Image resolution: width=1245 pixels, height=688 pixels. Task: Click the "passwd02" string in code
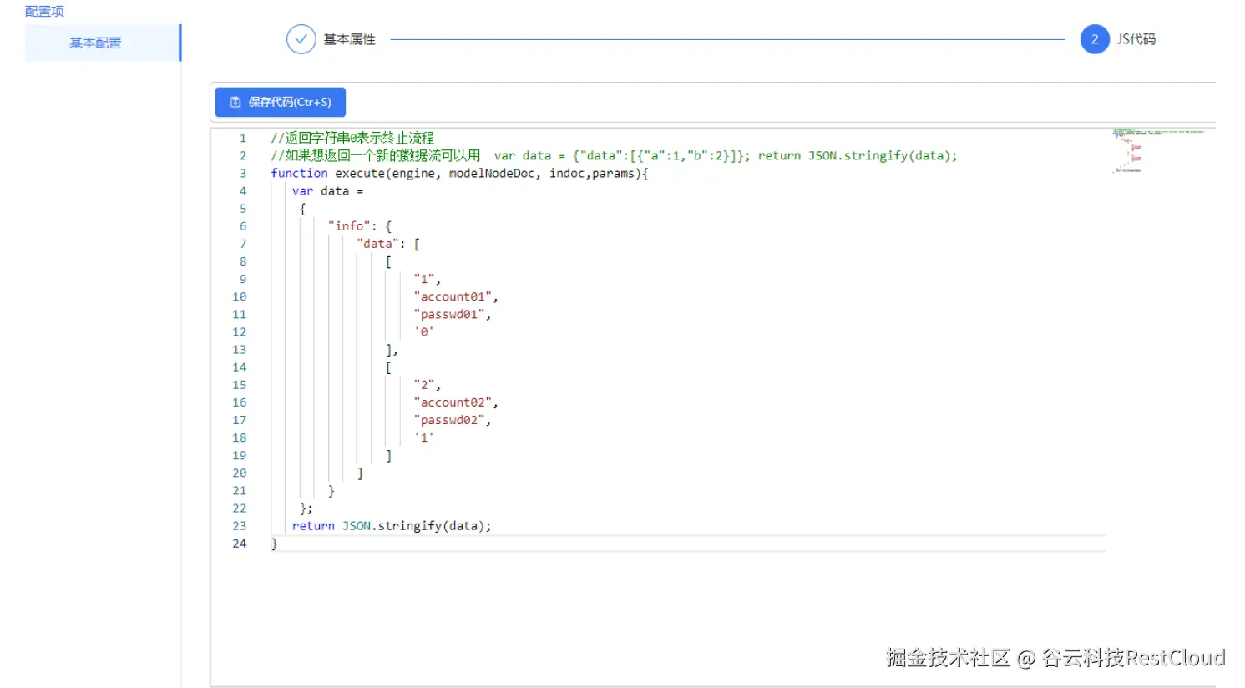point(449,420)
